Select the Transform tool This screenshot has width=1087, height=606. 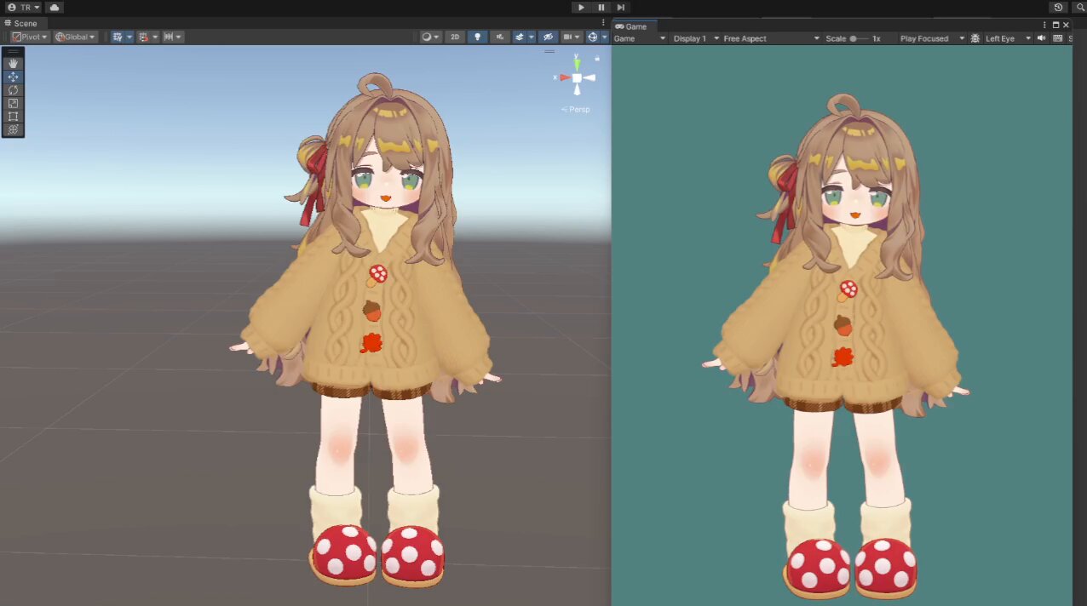[13, 129]
